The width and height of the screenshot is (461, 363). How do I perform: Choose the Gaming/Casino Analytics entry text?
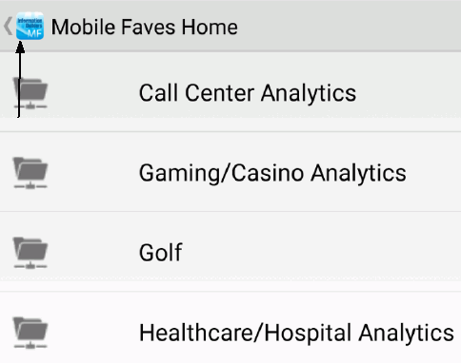coord(272,173)
